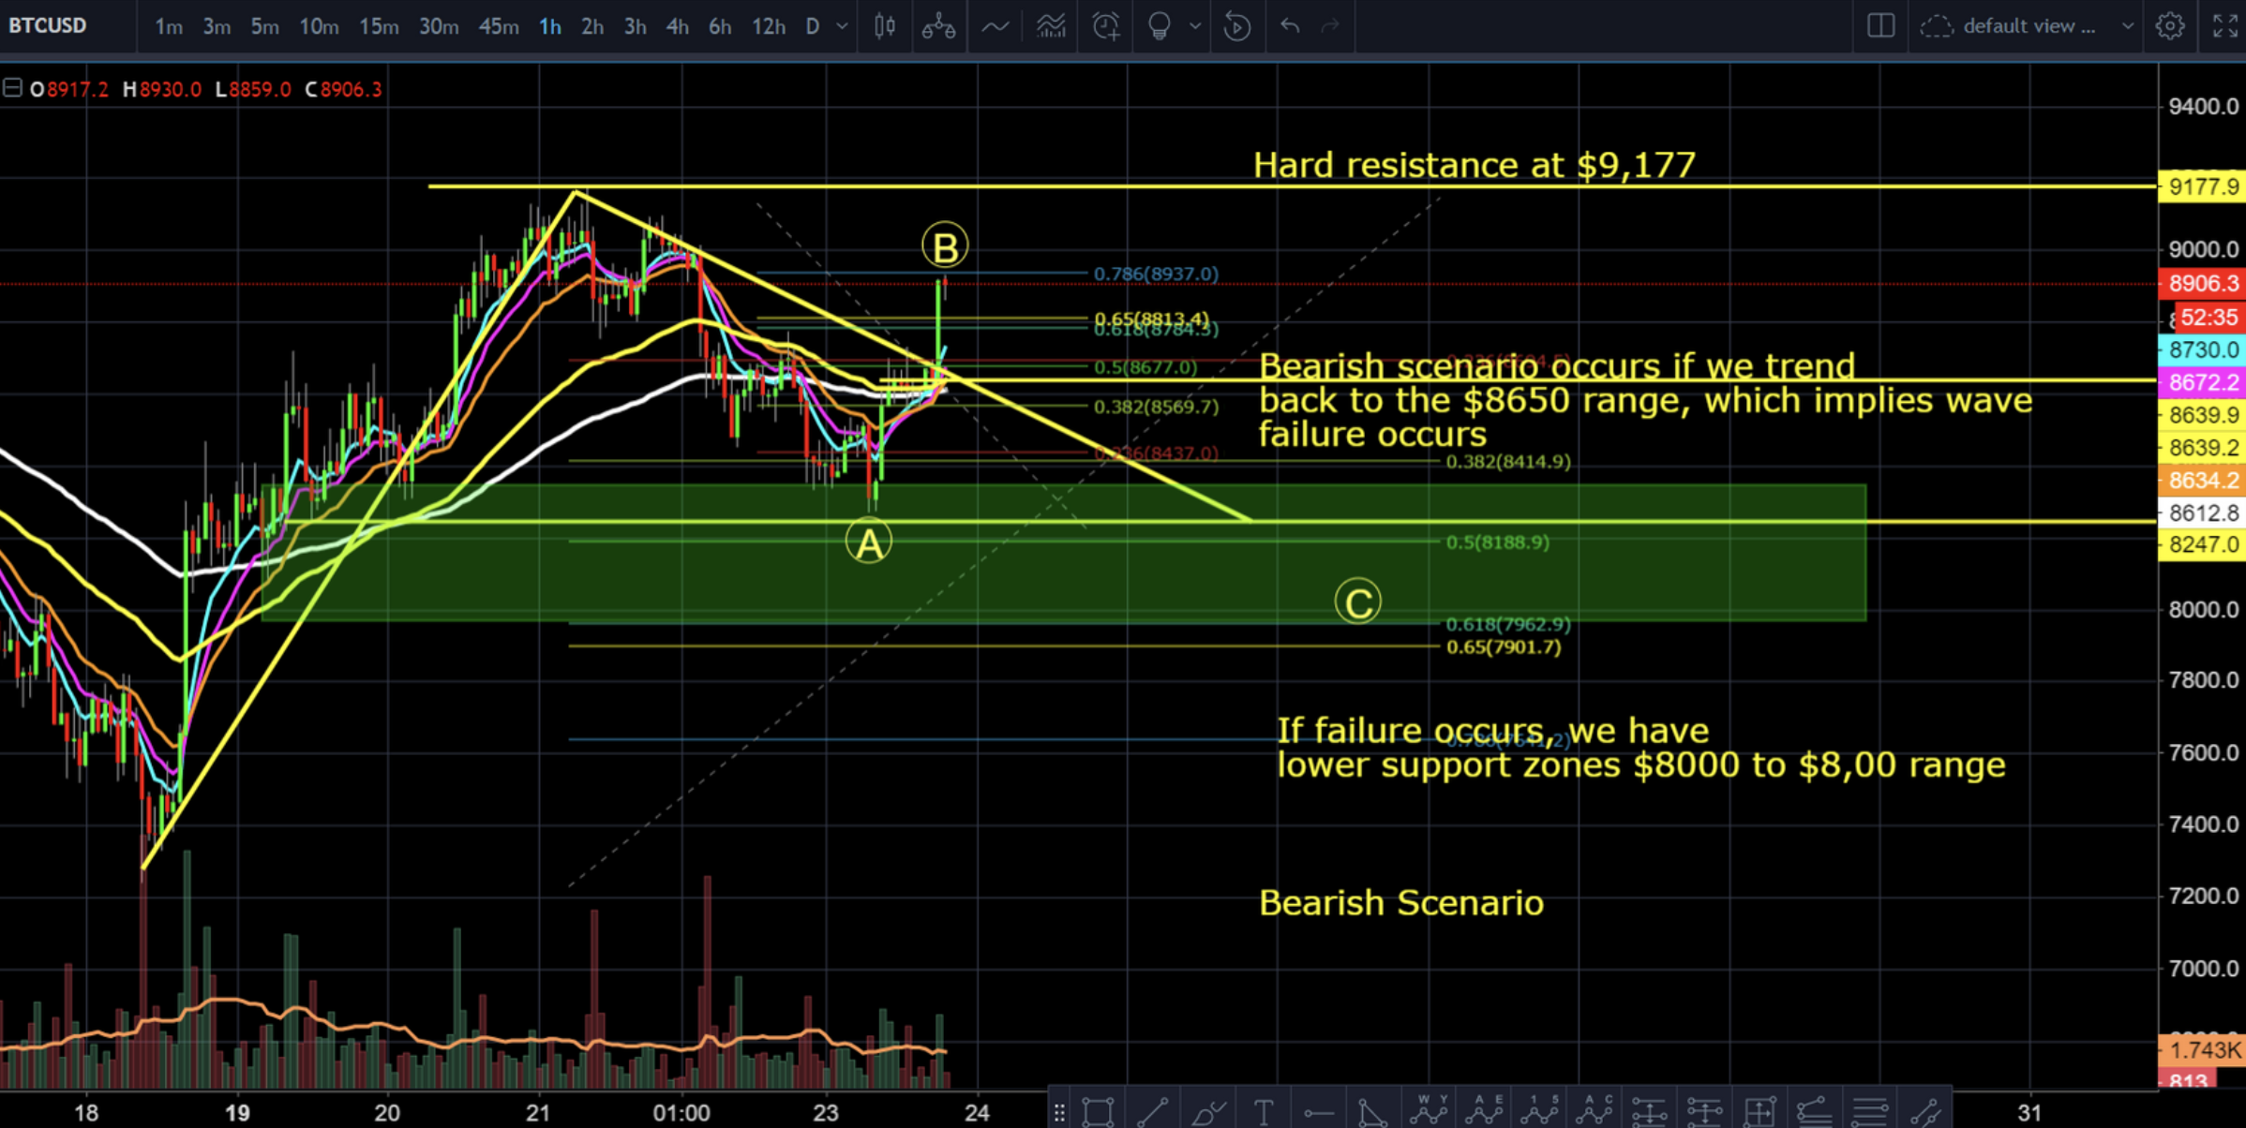
Task: Click the BTCUSD symbol field
Action: (x=49, y=25)
